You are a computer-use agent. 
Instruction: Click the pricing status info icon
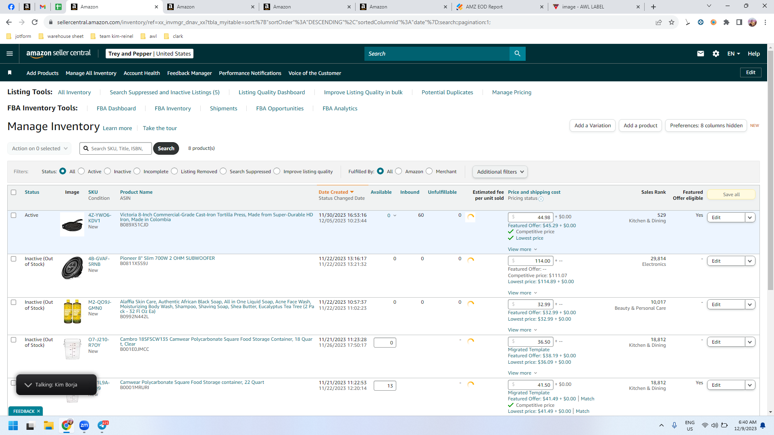pyautogui.click(x=541, y=199)
